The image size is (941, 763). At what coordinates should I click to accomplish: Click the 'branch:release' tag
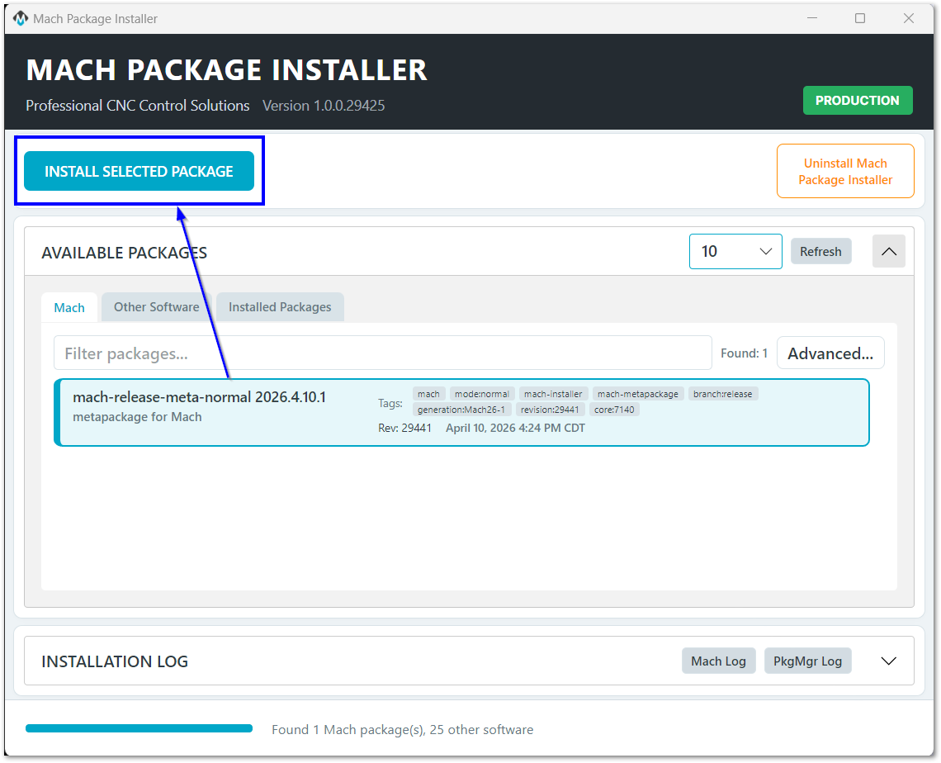(x=722, y=394)
